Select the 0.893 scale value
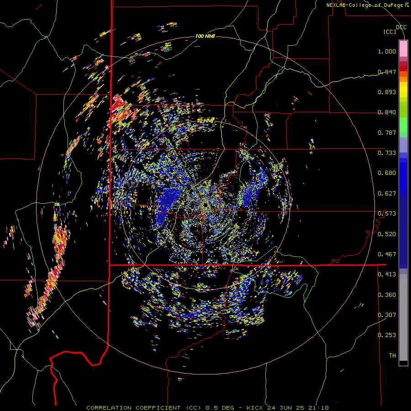411x411 pixels. pos(387,92)
